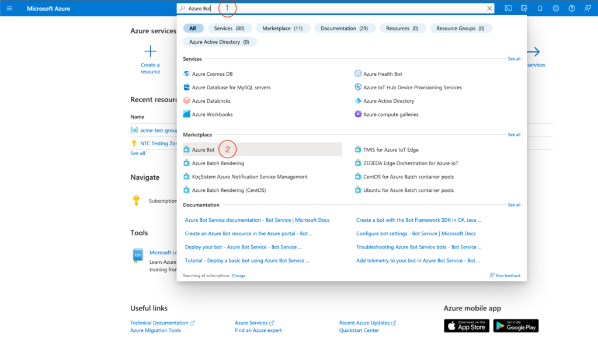Click the Azure Batch Rendering marketplace icon

tap(186, 163)
